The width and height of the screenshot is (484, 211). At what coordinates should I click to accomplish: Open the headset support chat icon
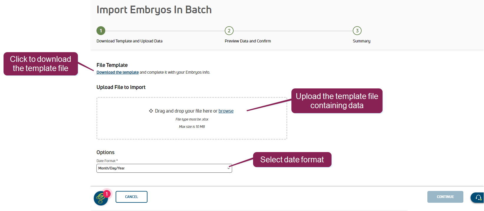click(x=478, y=197)
